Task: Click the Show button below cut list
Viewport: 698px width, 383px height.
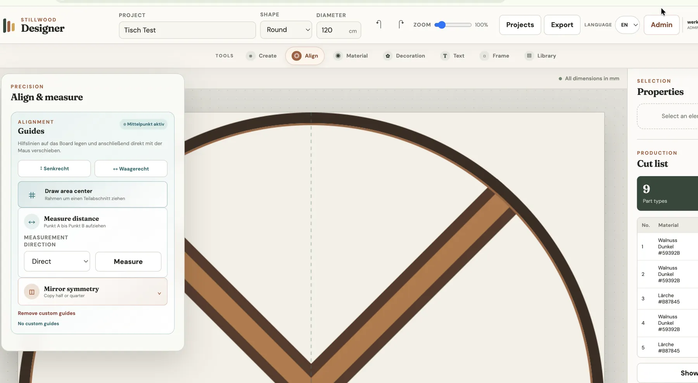Action: [x=667, y=373]
